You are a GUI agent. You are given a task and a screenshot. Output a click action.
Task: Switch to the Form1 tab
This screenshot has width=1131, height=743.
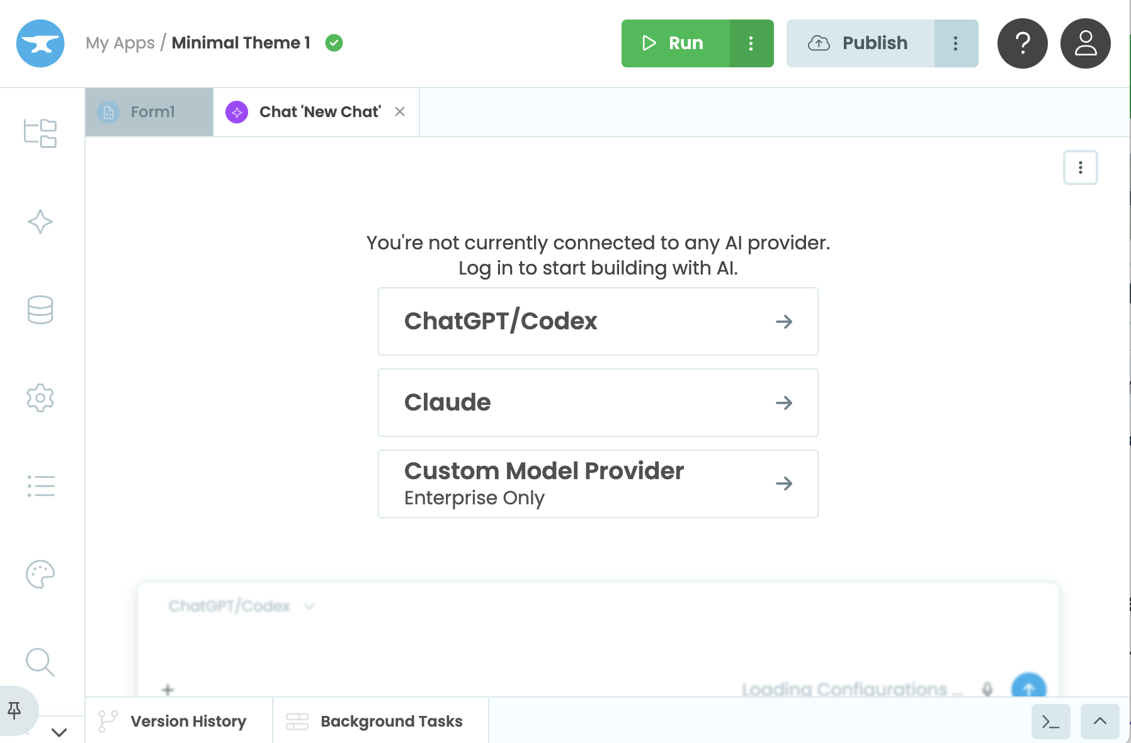pos(149,112)
